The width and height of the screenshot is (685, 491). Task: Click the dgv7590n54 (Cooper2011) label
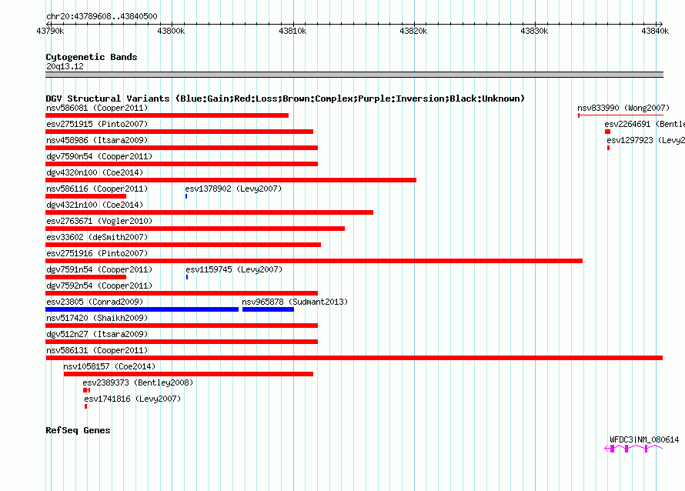(99, 156)
